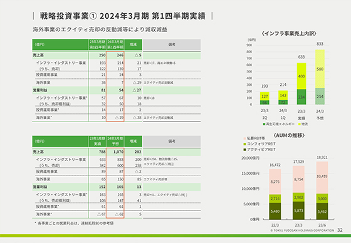Image resolution: width=351 pixels, height=243 pixels.
Task: Click the AUM total '18,921'
Action: pos(322,158)
